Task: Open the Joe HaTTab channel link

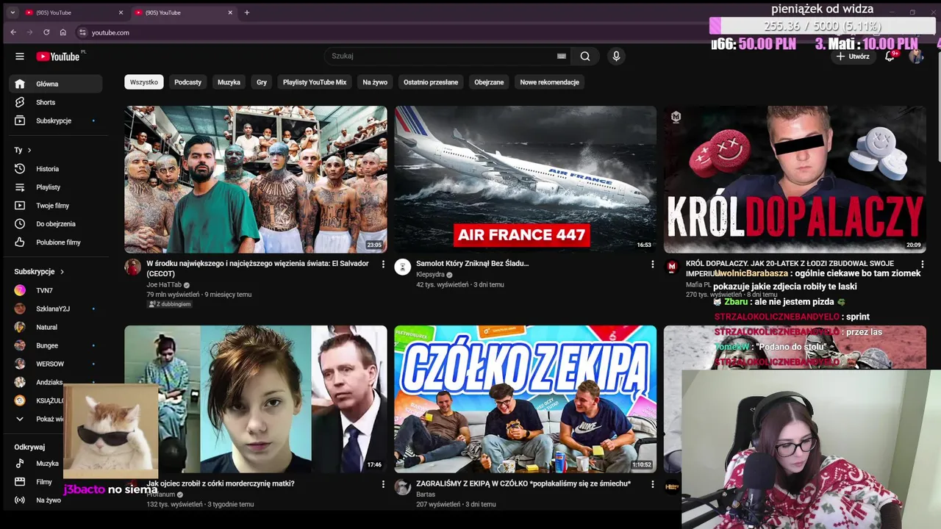Action: click(x=163, y=285)
